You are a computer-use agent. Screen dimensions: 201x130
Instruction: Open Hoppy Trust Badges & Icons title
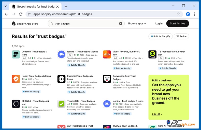tap(36, 76)
